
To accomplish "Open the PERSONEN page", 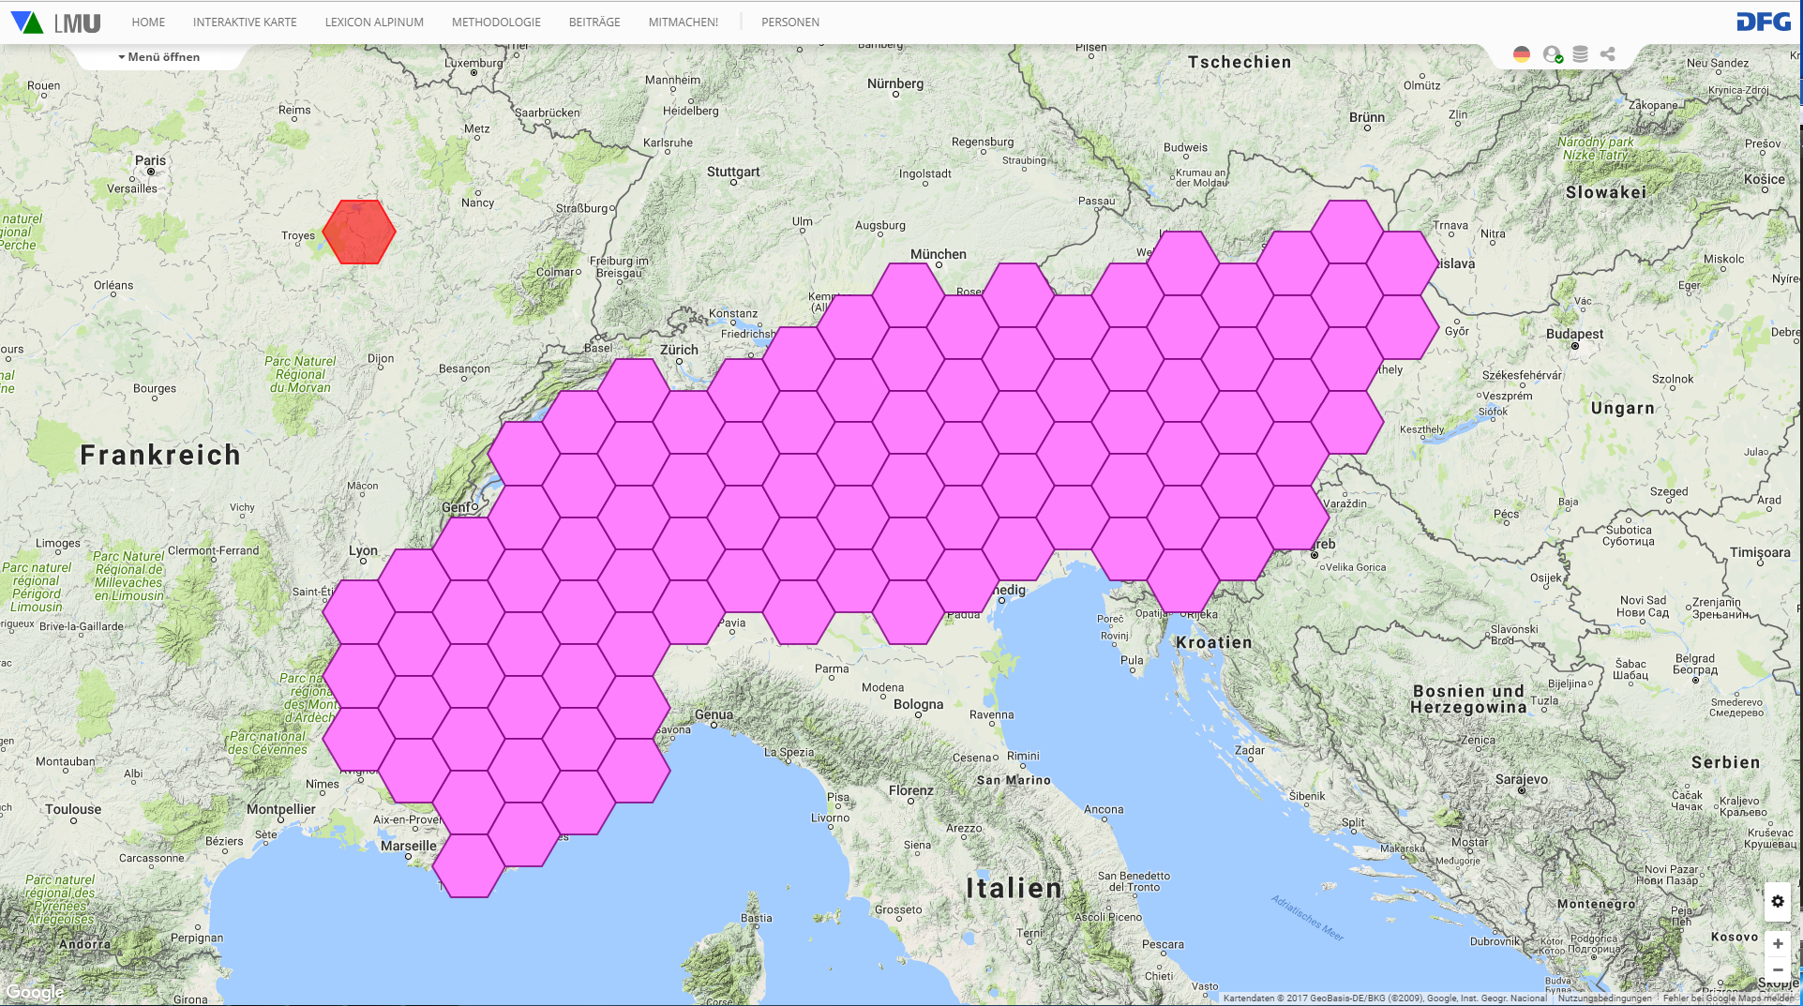I will 790,23.
